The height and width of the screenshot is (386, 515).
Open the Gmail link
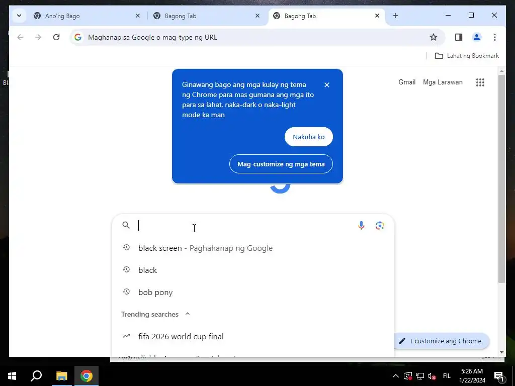coord(407,82)
